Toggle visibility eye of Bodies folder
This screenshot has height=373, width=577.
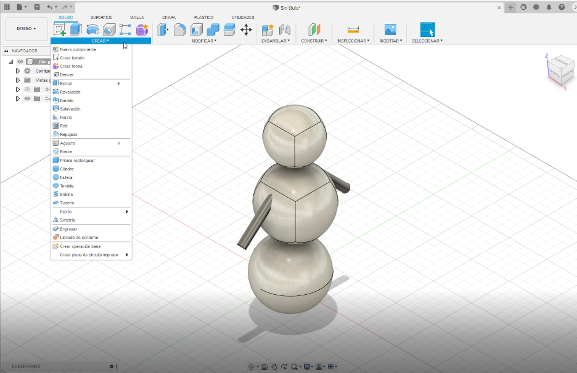coord(27,98)
